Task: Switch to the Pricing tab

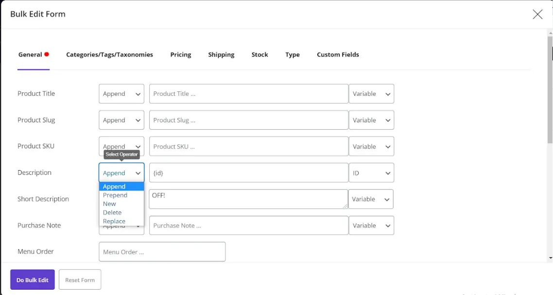Action: pyautogui.click(x=180, y=54)
